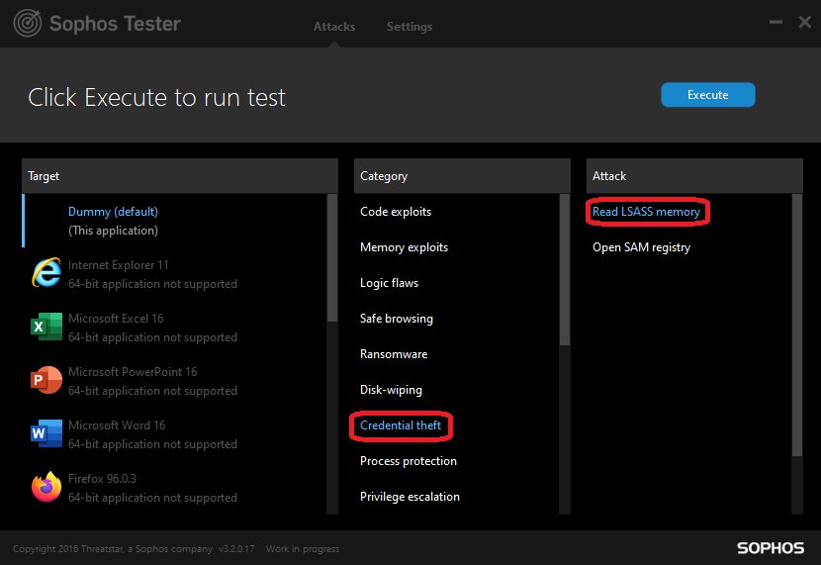Choose the Ransomware category

[393, 354]
